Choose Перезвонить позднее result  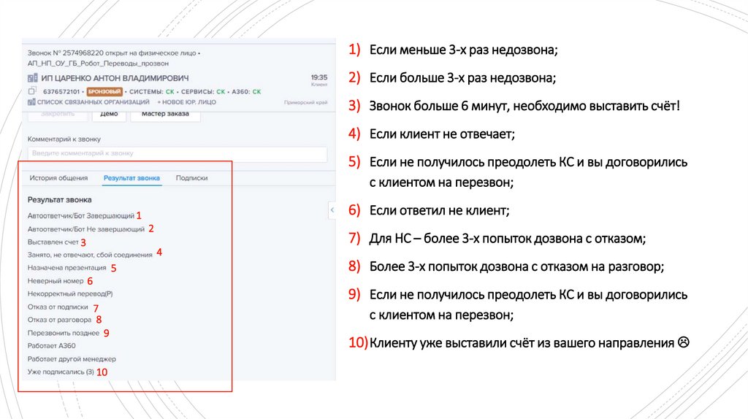[64, 333]
